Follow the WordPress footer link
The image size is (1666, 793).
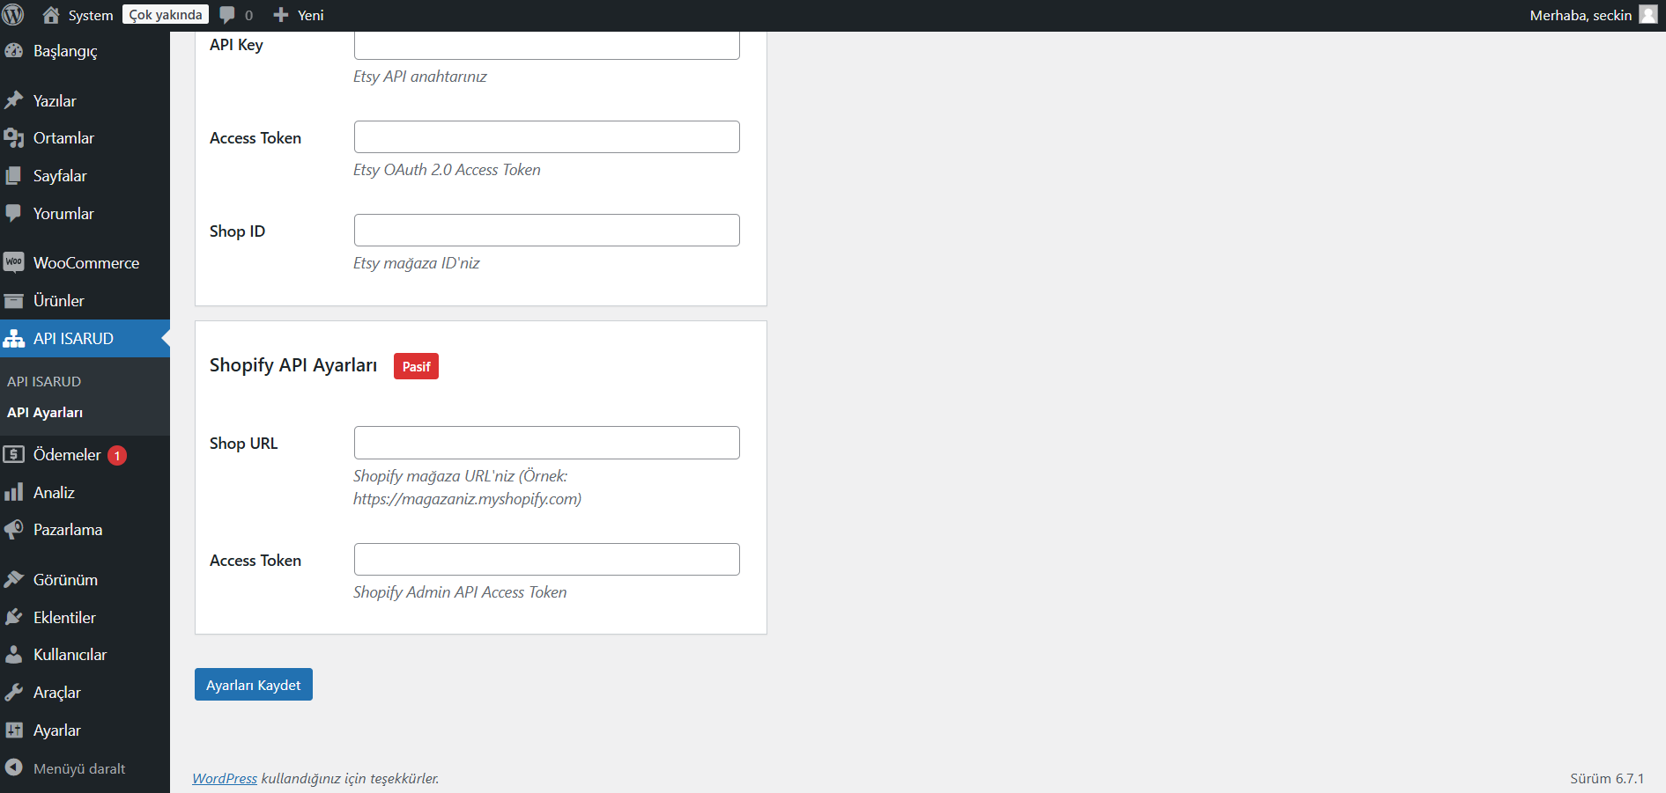pyautogui.click(x=225, y=778)
